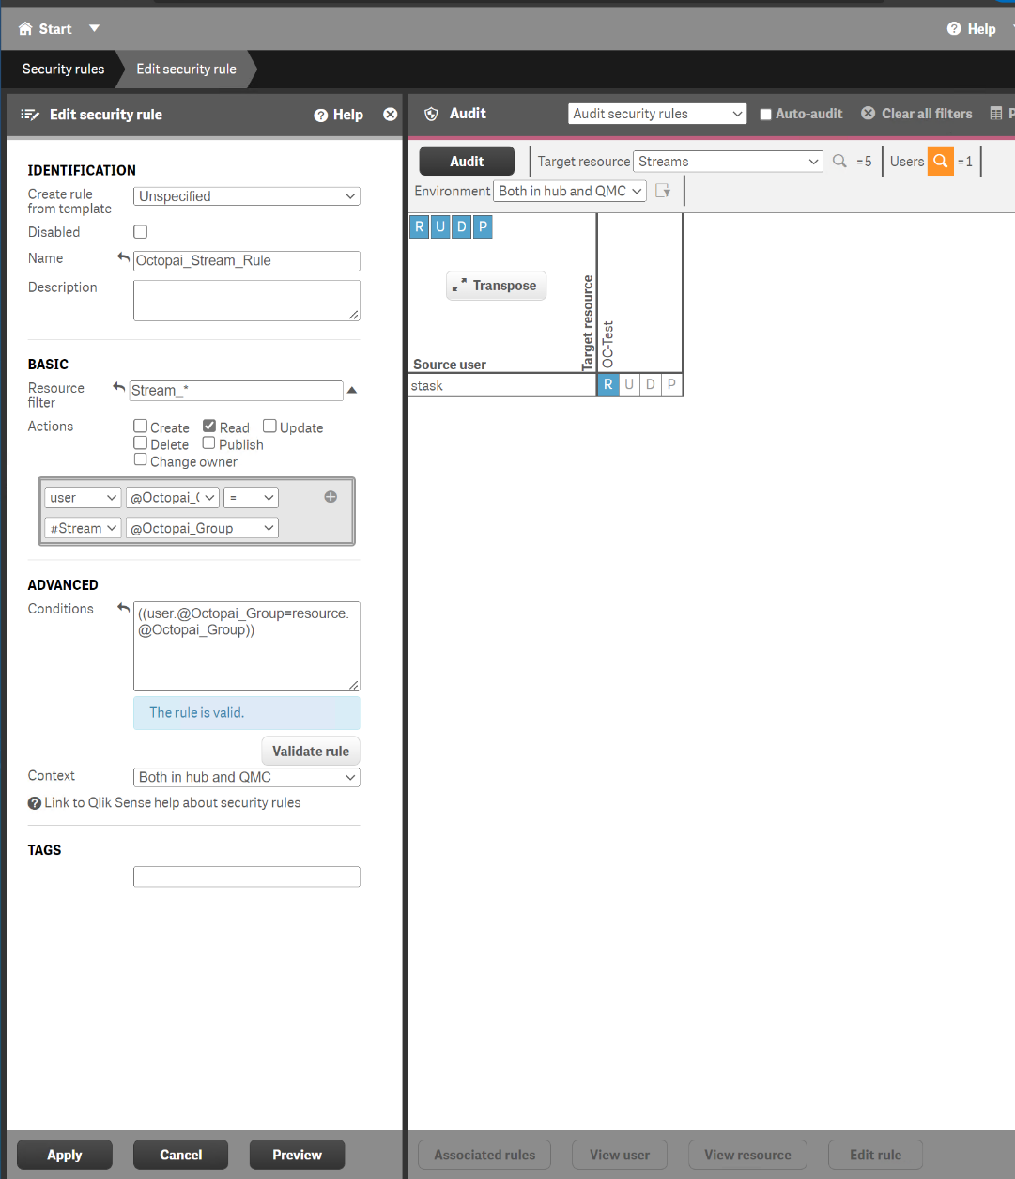The image size is (1015, 1179).
Task: Click the undo arrow beside Conditions box
Action: tap(123, 609)
